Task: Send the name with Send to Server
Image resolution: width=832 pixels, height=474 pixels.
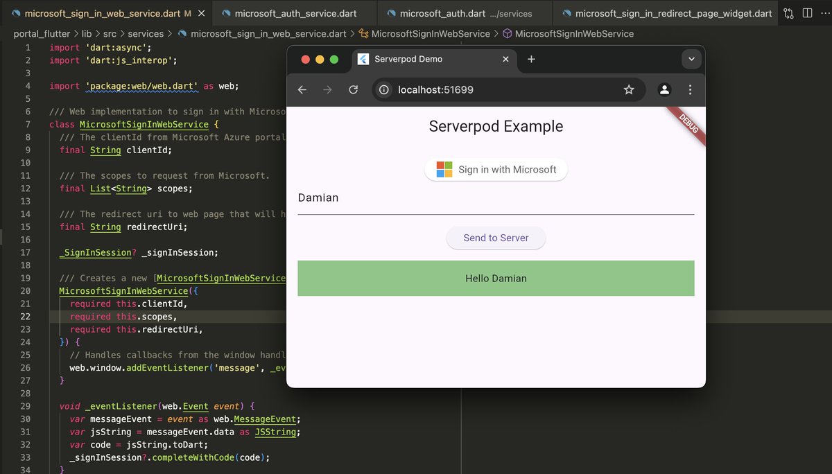Action: tap(496, 238)
